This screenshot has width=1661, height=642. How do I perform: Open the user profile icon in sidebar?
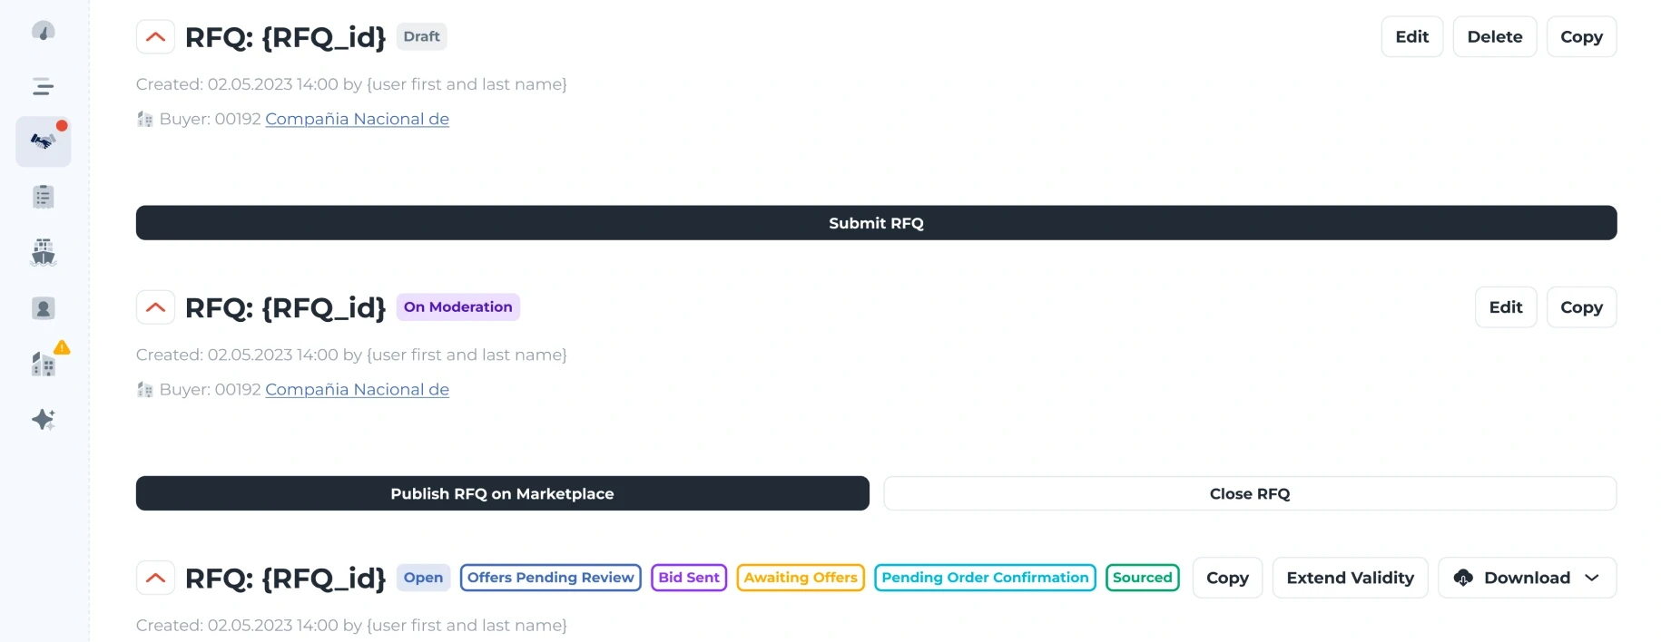(x=43, y=308)
